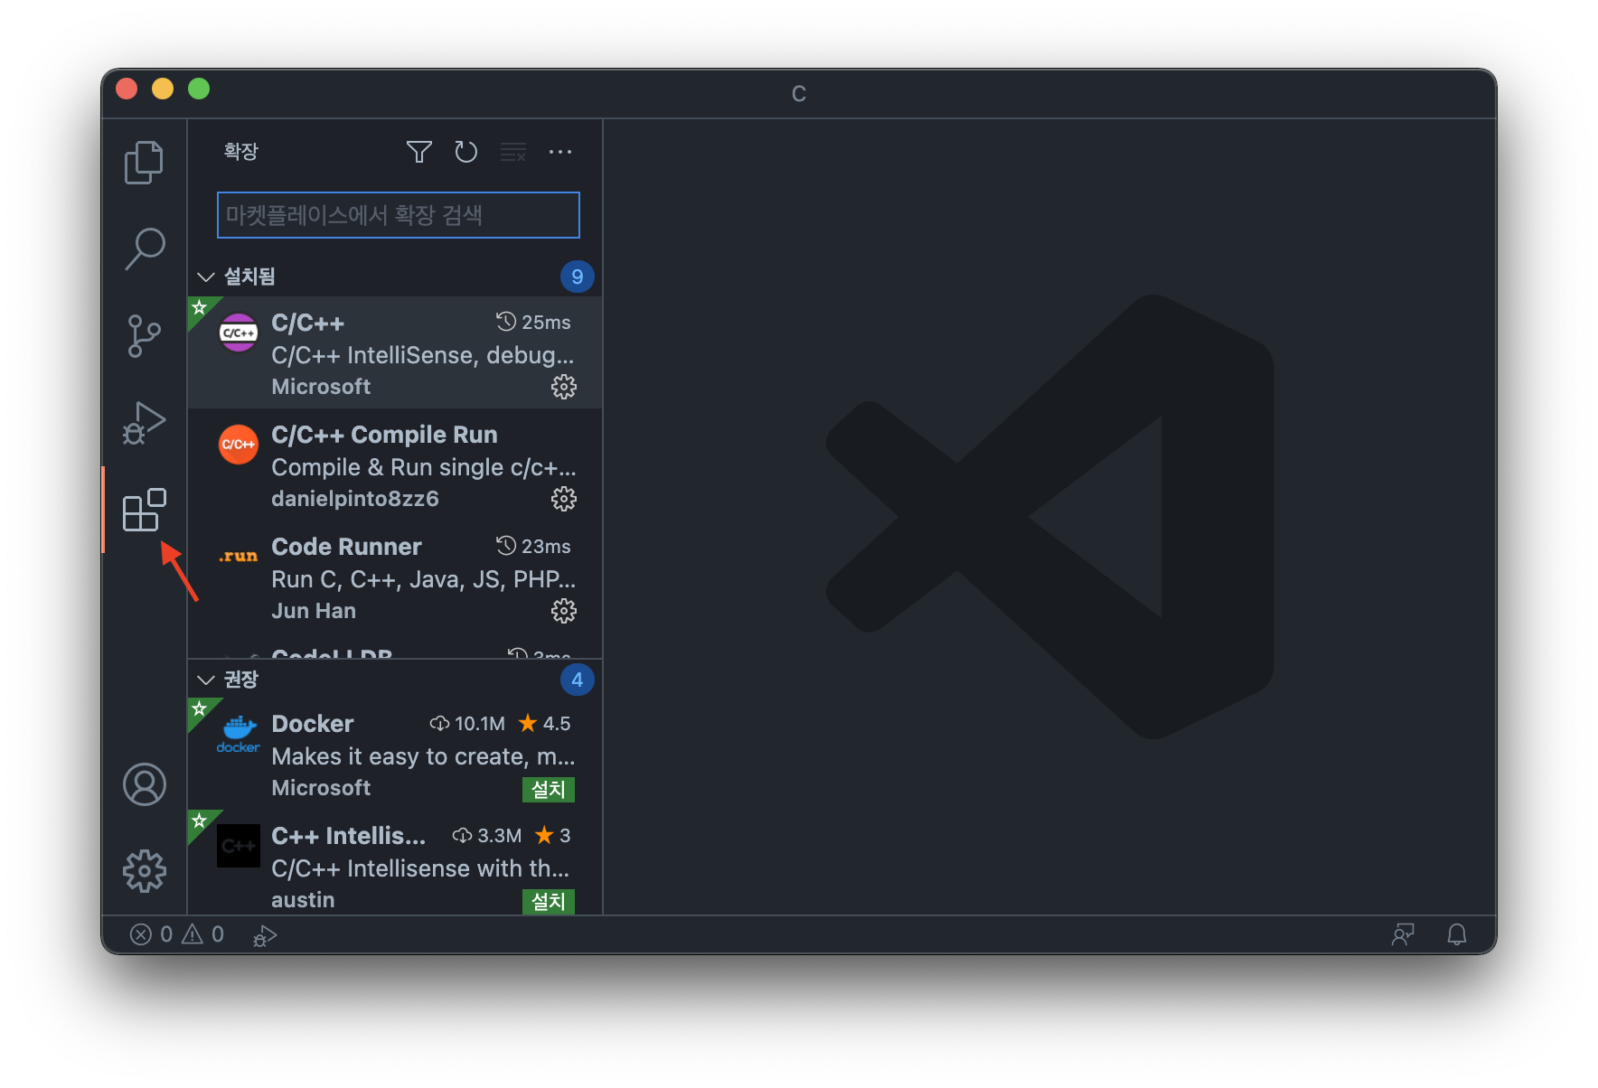Open the manage gear for C/C++ extension

[564, 388]
